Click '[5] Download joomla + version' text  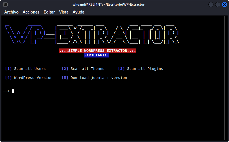94,78
